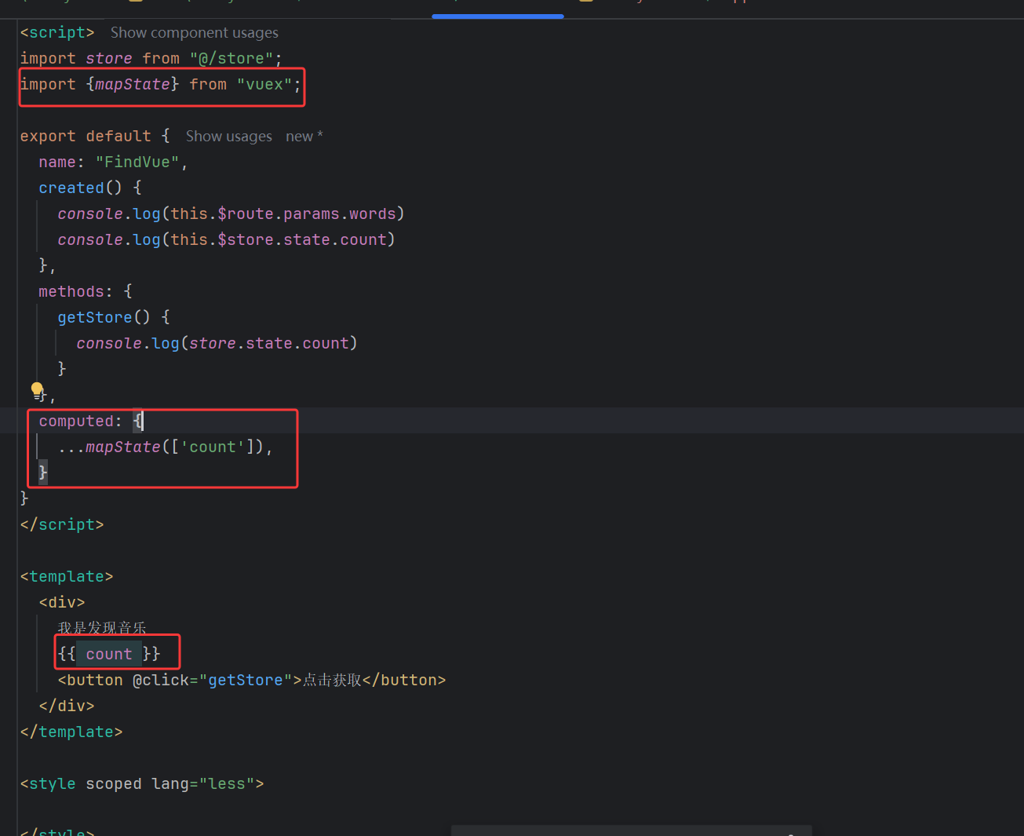
Task: Click 'count' inside the mustache interpolation
Action: click(109, 655)
